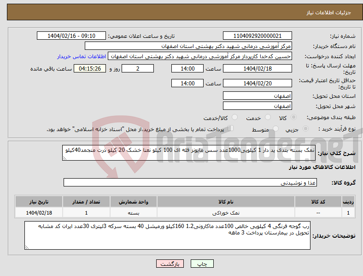This screenshot has height=276, width=363.
Task: Click the price validity date 1404/02/20 field
Action: point(257,83)
